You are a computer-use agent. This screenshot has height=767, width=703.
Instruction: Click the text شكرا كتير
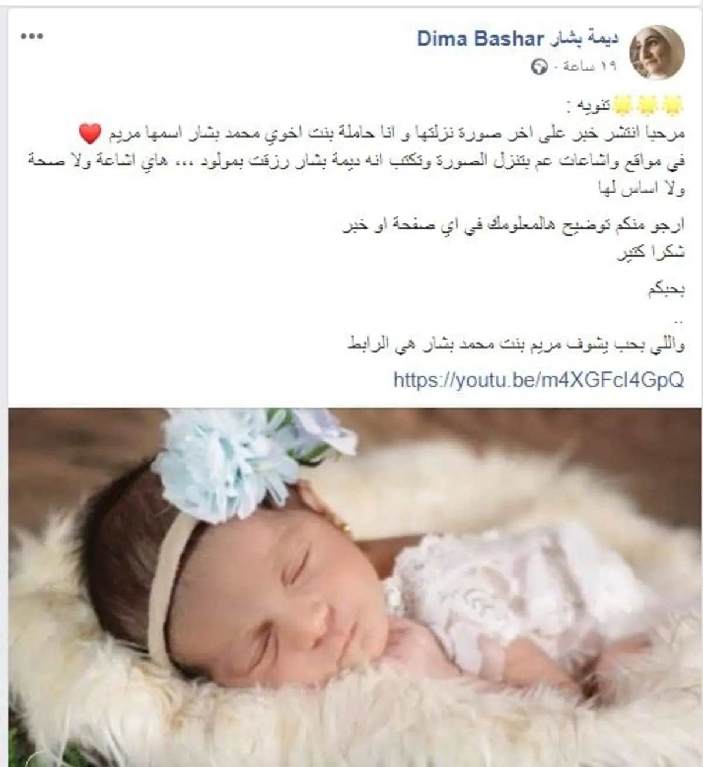pos(651,254)
